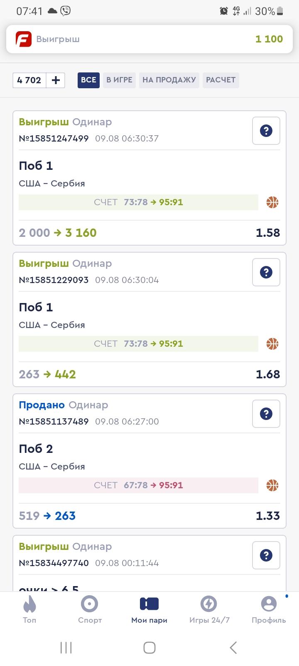299x666 pixels.
Task: Tap basketball icon on the Поб 2 bet
Action: pos(272,485)
